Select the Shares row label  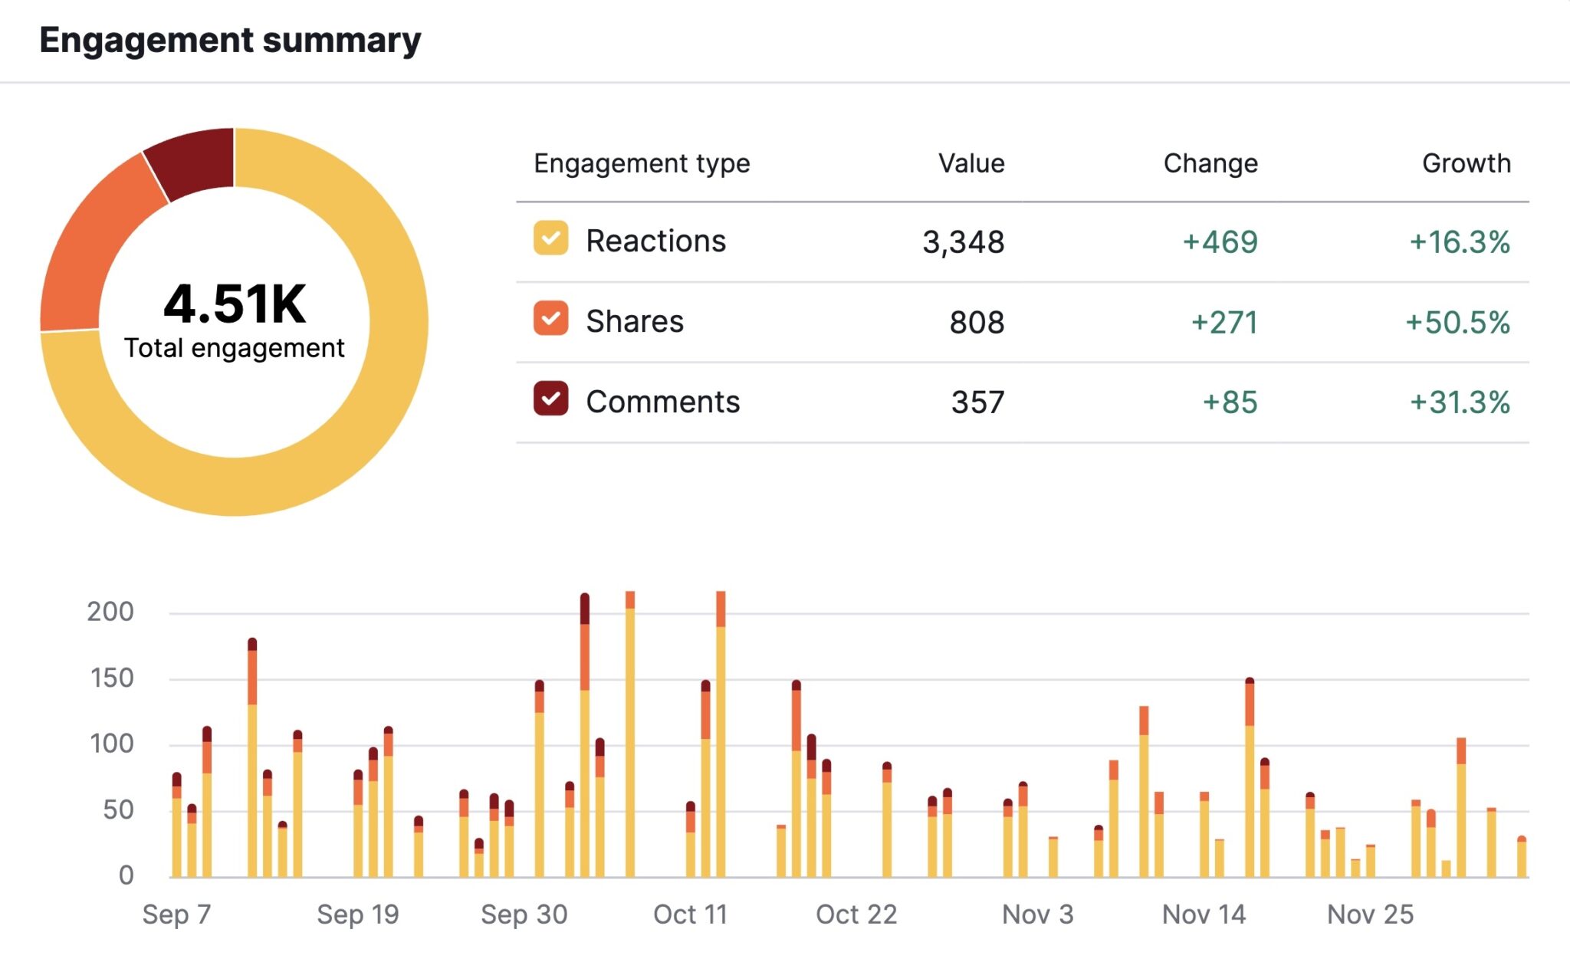click(x=634, y=322)
